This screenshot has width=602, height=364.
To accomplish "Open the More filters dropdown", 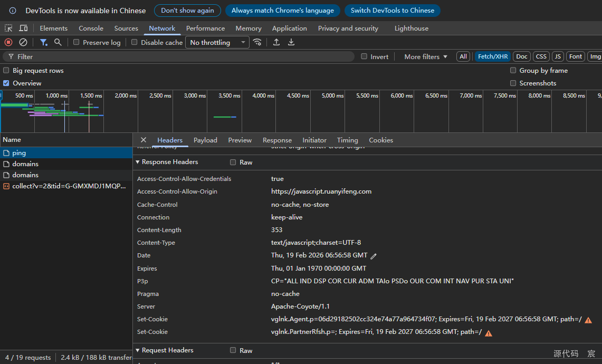I will click(426, 56).
